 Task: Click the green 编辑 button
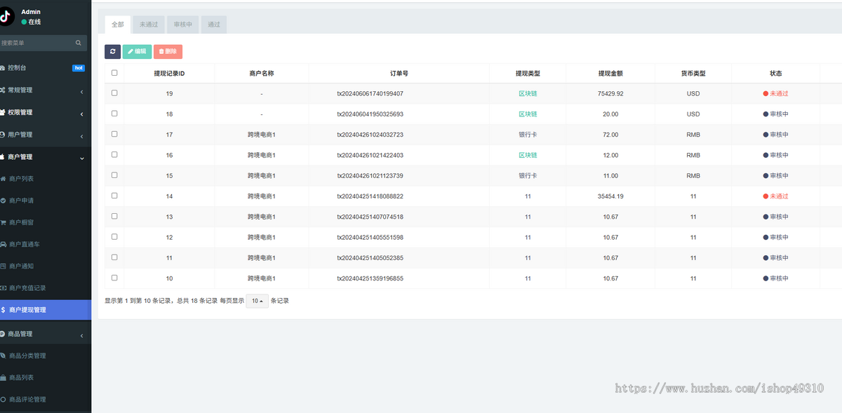pos(137,51)
